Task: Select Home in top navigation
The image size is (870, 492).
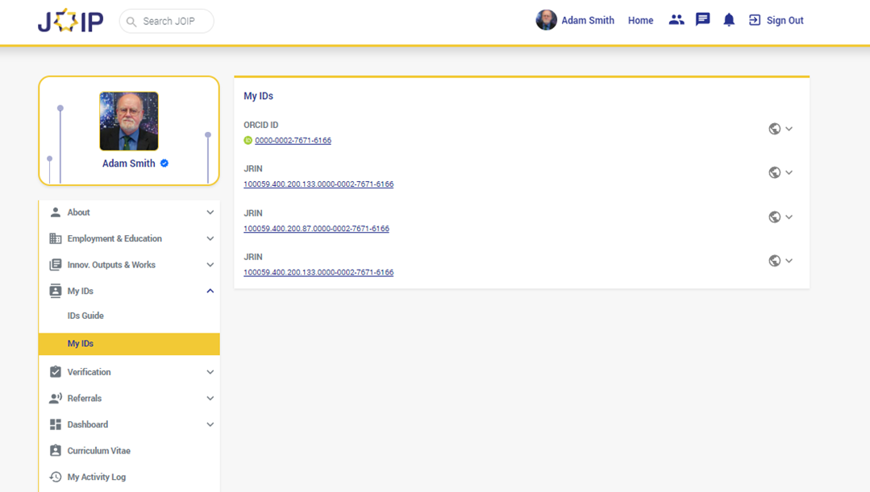Action: (x=640, y=21)
